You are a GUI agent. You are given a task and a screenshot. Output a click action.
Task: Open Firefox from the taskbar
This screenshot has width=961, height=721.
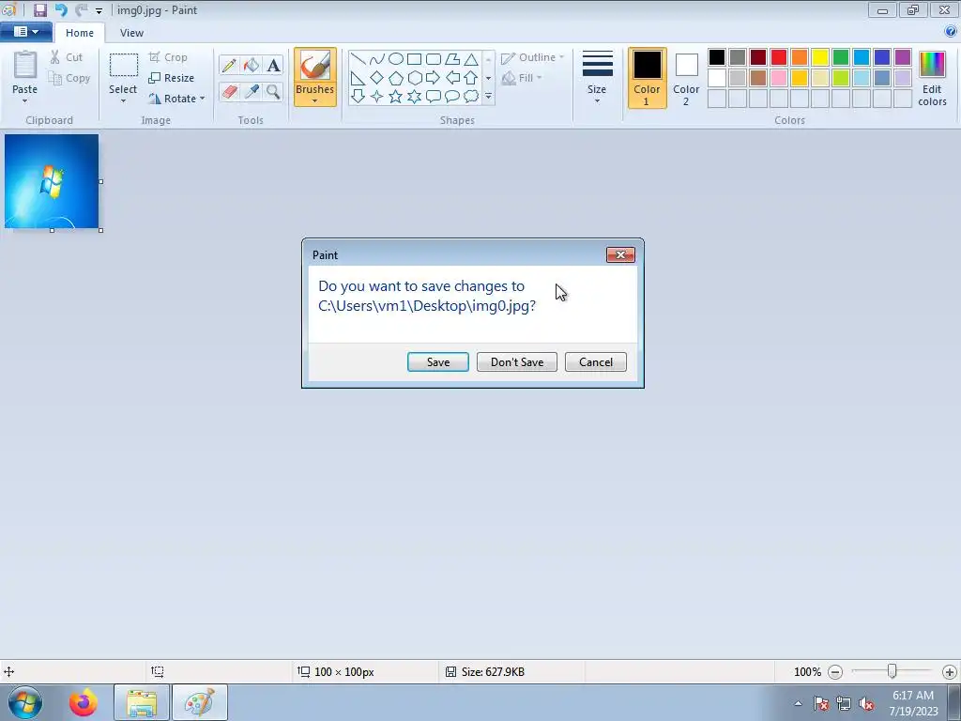83,702
